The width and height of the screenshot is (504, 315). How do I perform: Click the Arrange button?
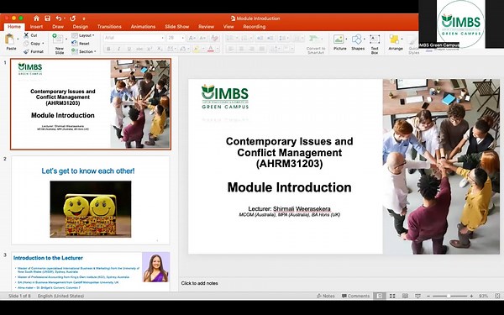tap(396, 43)
